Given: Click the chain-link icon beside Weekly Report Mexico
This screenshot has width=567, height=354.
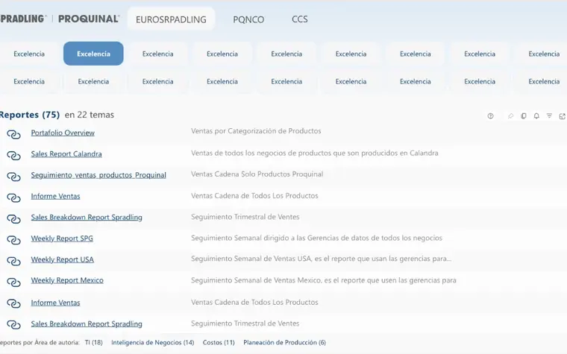Looking at the screenshot, I should (13, 282).
